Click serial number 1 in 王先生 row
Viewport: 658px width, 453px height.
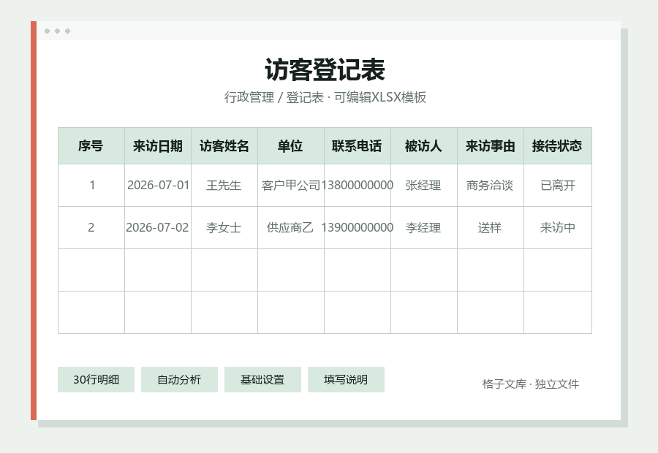pos(91,185)
